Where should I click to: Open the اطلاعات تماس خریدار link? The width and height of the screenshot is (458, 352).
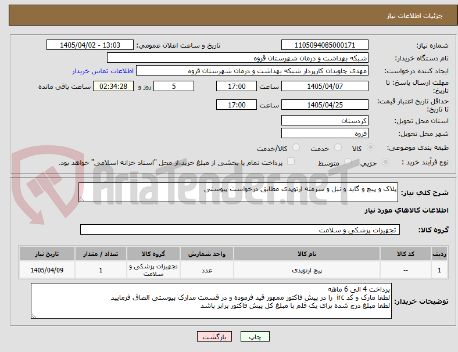[103, 71]
